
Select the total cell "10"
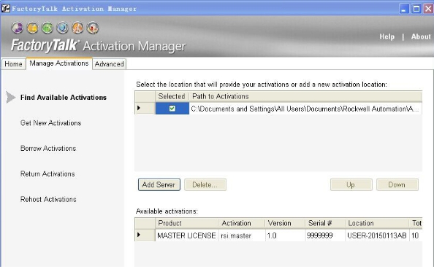click(416, 235)
